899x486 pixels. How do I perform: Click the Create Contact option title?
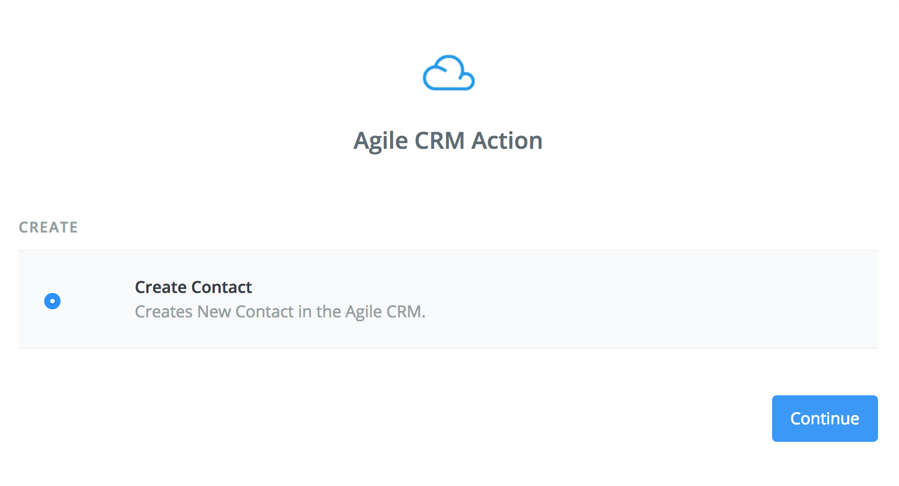[193, 287]
